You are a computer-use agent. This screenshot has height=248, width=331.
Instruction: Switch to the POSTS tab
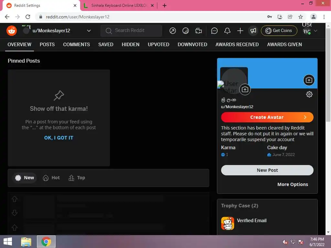point(47,45)
